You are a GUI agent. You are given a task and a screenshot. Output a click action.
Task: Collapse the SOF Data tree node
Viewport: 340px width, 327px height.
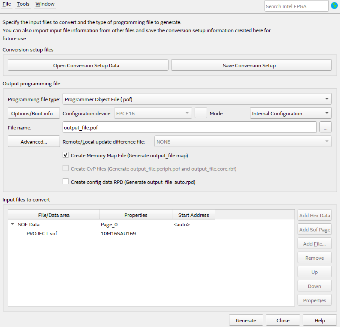pyautogui.click(x=12, y=224)
